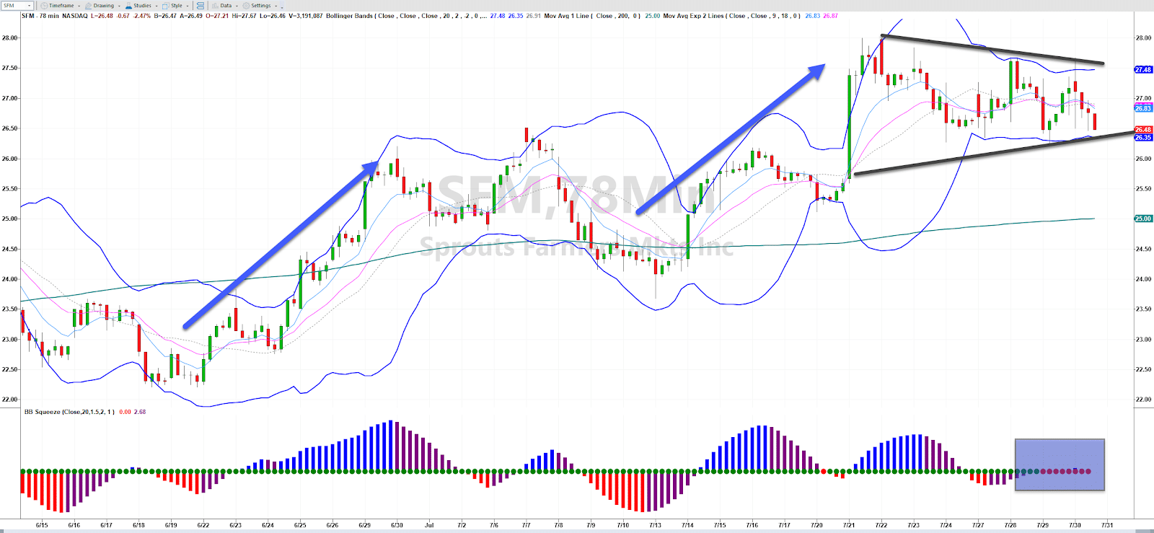Click the -2.47% change readout
Screen dimensions: 1154x533
point(141,16)
